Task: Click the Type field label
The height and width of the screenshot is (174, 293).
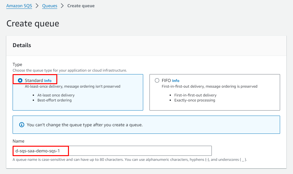Action: tap(17, 64)
